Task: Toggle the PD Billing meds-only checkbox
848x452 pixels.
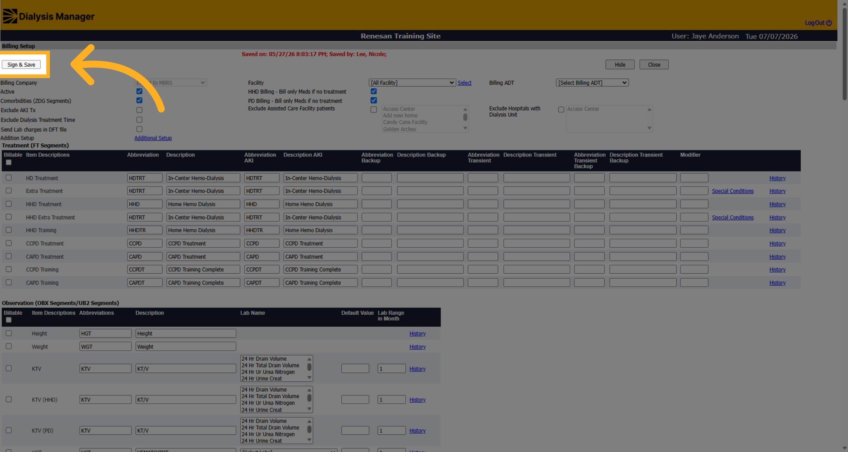Action: tap(373, 100)
